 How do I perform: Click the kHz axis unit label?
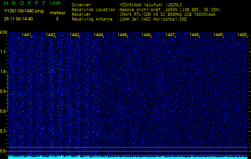point(4,32)
